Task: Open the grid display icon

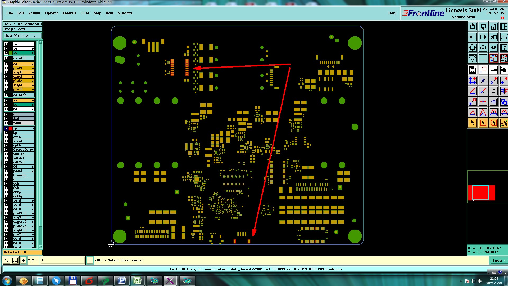Action: [483, 58]
